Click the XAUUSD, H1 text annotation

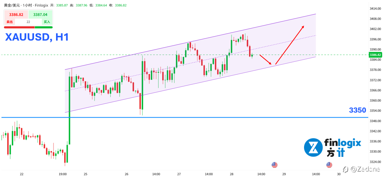(36, 37)
